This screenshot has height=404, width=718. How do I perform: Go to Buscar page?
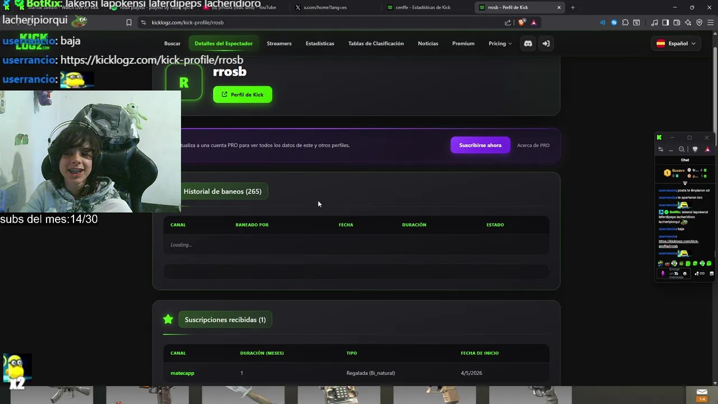click(x=172, y=43)
